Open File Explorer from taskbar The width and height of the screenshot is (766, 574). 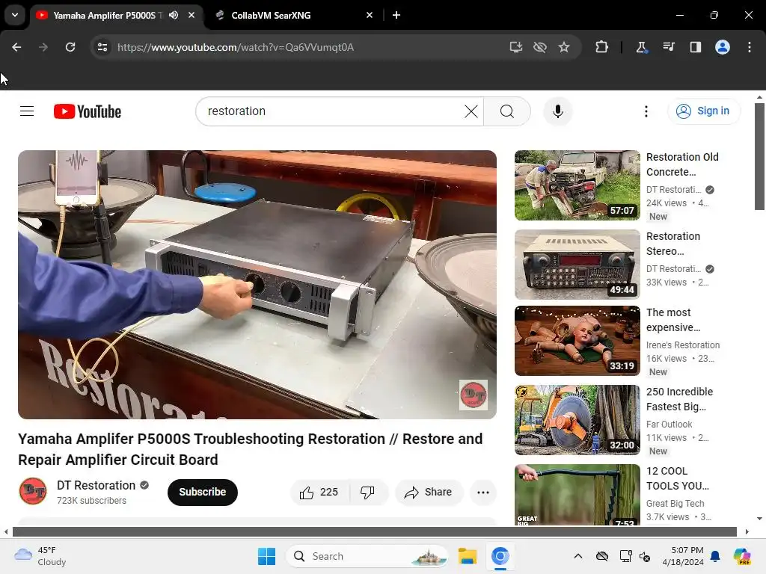[x=467, y=556]
